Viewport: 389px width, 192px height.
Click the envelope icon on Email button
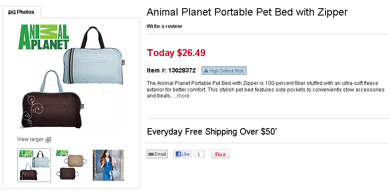[151, 154]
